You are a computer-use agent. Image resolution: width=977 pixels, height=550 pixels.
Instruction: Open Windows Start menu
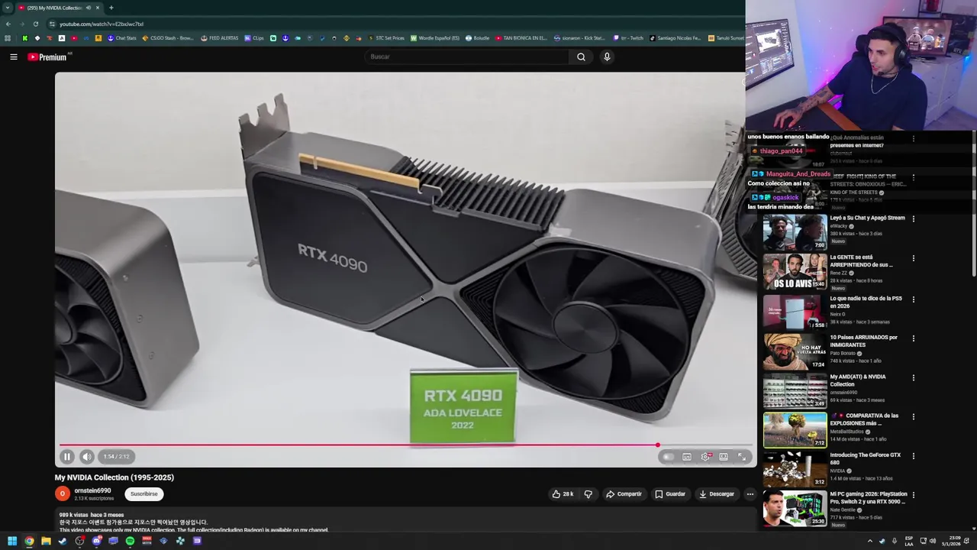click(x=12, y=541)
